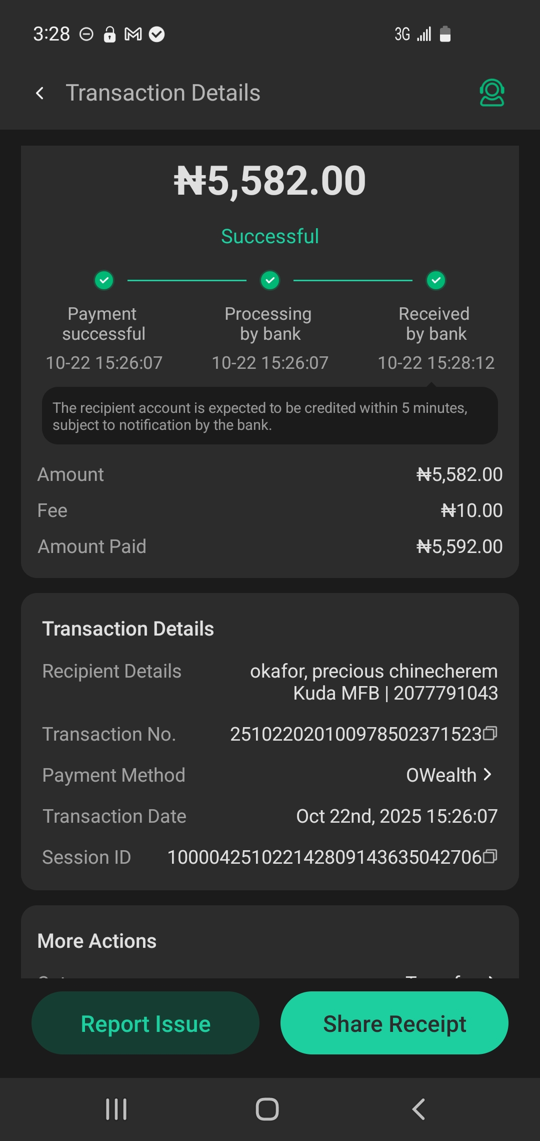Open customer support headset icon

[x=491, y=93]
